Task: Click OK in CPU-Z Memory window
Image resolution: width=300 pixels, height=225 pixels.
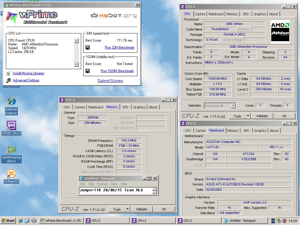Action: (164, 209)
